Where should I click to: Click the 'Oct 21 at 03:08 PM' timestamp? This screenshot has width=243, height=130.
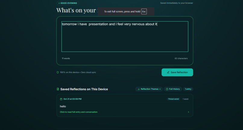coord(72,99)
